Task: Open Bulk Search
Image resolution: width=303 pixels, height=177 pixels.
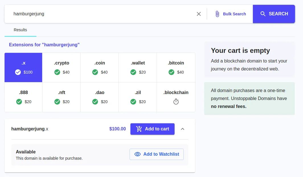Action: [x=231, y=14]
